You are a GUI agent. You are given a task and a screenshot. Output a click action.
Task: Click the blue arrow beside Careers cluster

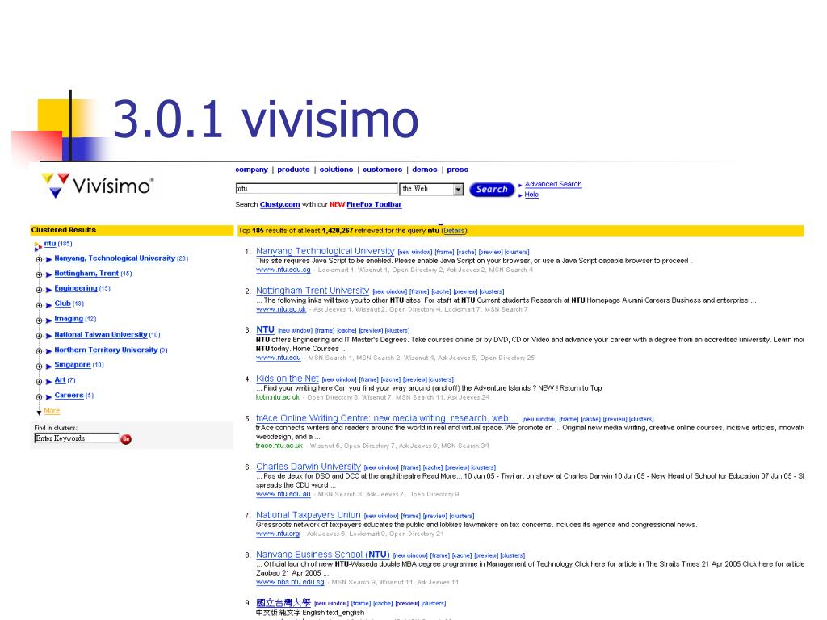click(x=48, y=396)
